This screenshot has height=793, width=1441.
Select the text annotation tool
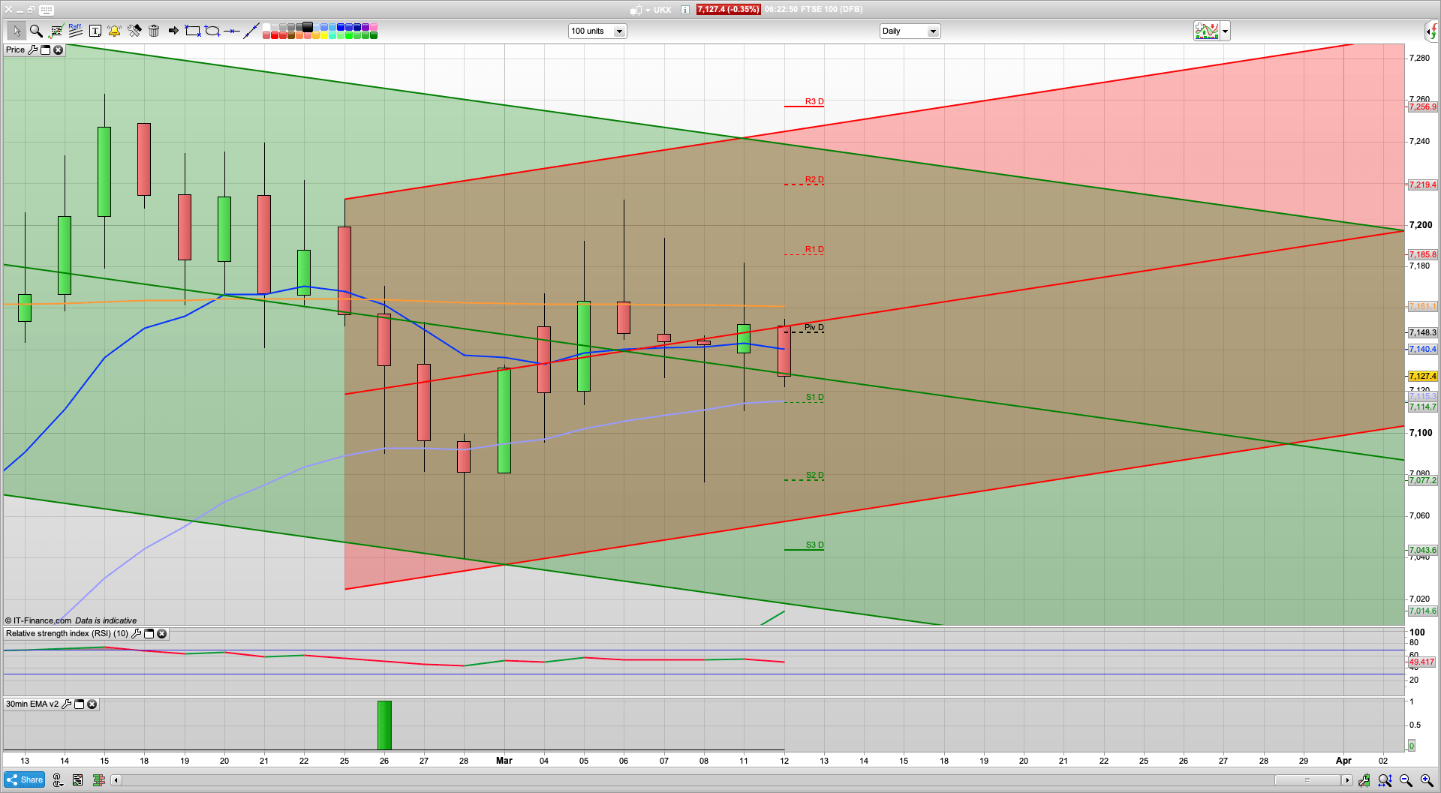tap(95, 31)
